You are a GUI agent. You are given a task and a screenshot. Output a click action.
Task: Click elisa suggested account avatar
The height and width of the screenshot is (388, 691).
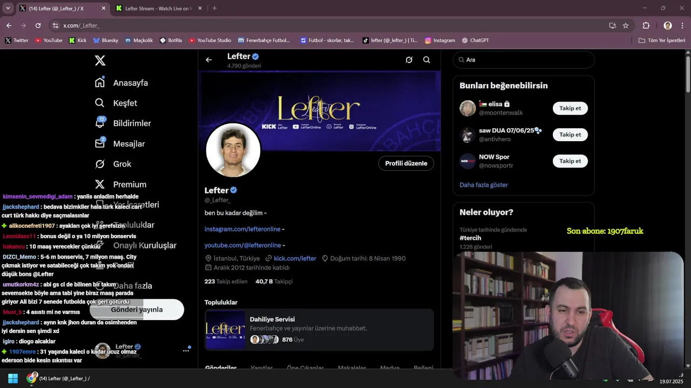point(468,108)
